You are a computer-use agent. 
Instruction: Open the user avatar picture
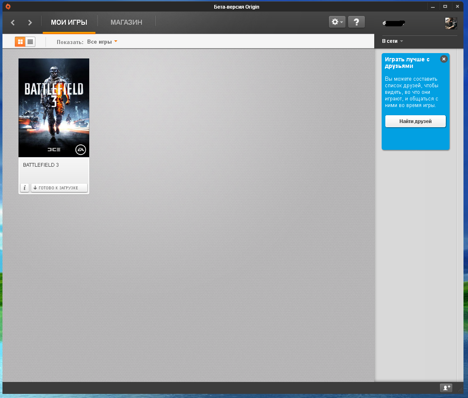(x=451, y=23)
